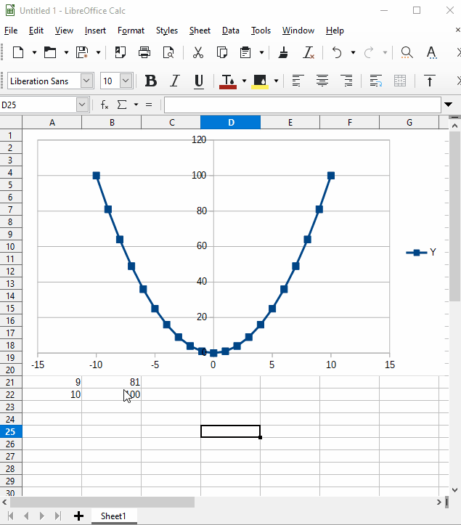Align cell text right

pos(347,81)
